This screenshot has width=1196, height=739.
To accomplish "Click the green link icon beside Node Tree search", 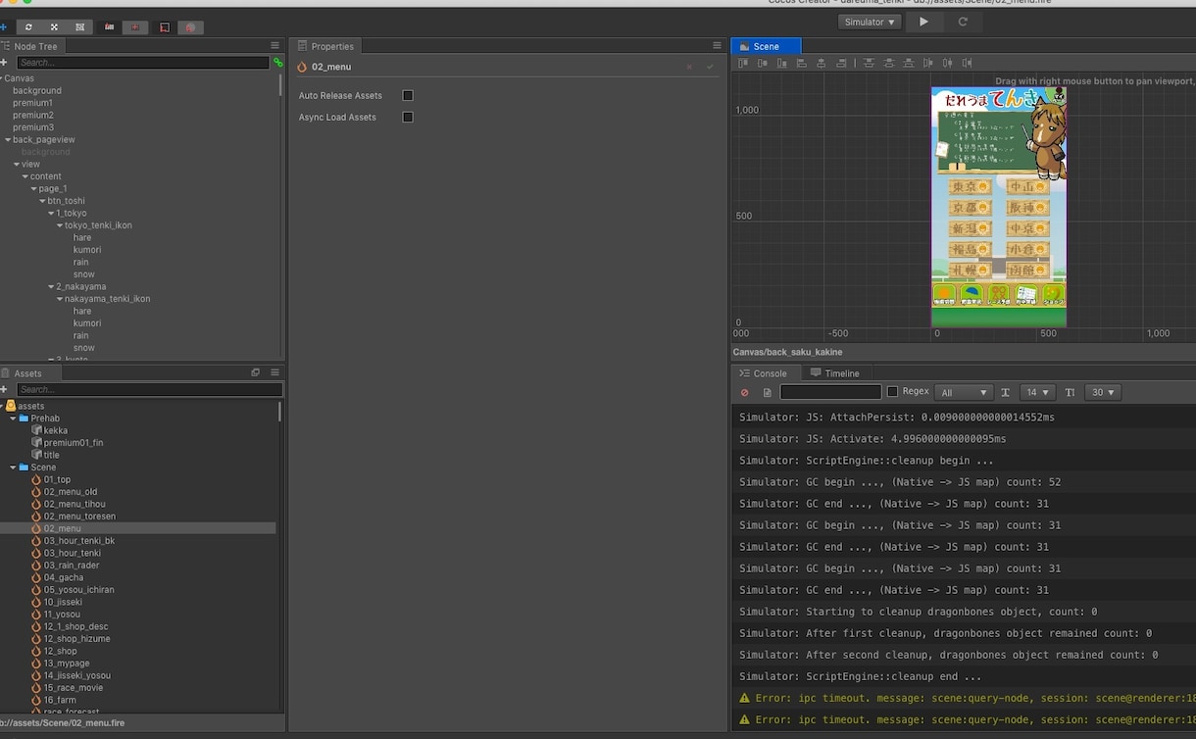I will pos(277,63).
